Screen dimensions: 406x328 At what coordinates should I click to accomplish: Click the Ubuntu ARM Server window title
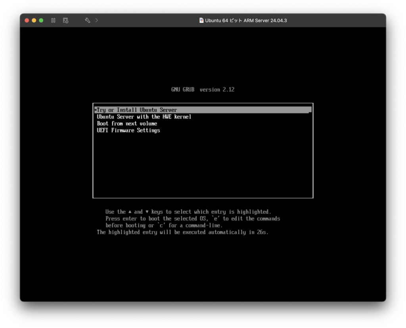coord(245,20)
